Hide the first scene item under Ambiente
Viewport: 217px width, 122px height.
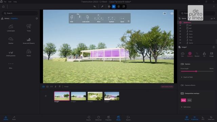coord(180,25)
